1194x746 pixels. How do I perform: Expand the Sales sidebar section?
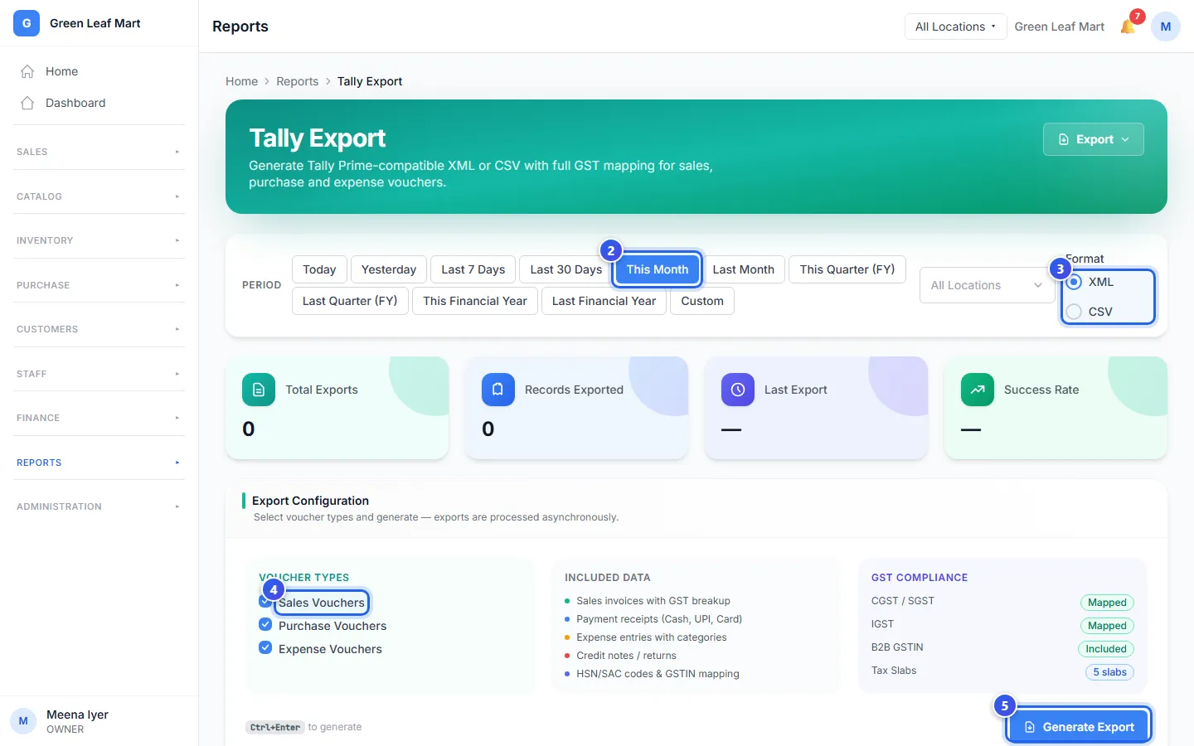99,152
